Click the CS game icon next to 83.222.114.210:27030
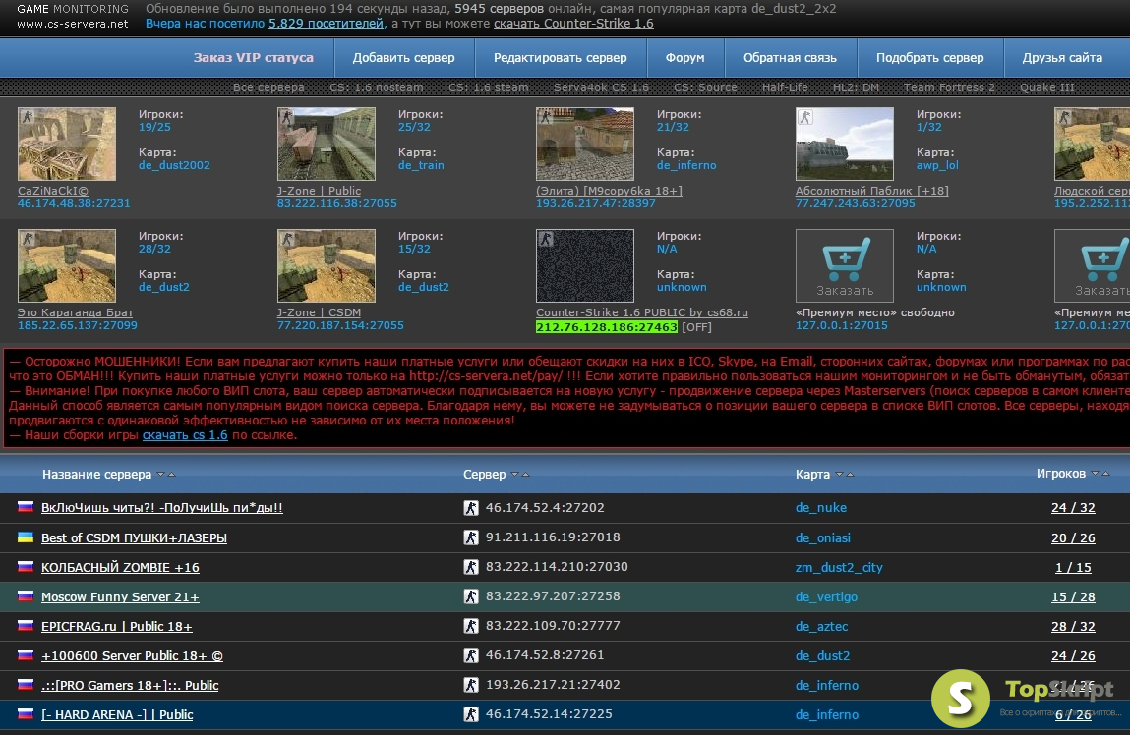The height and width of the screenshot is (735, 1130). point(471,567)
